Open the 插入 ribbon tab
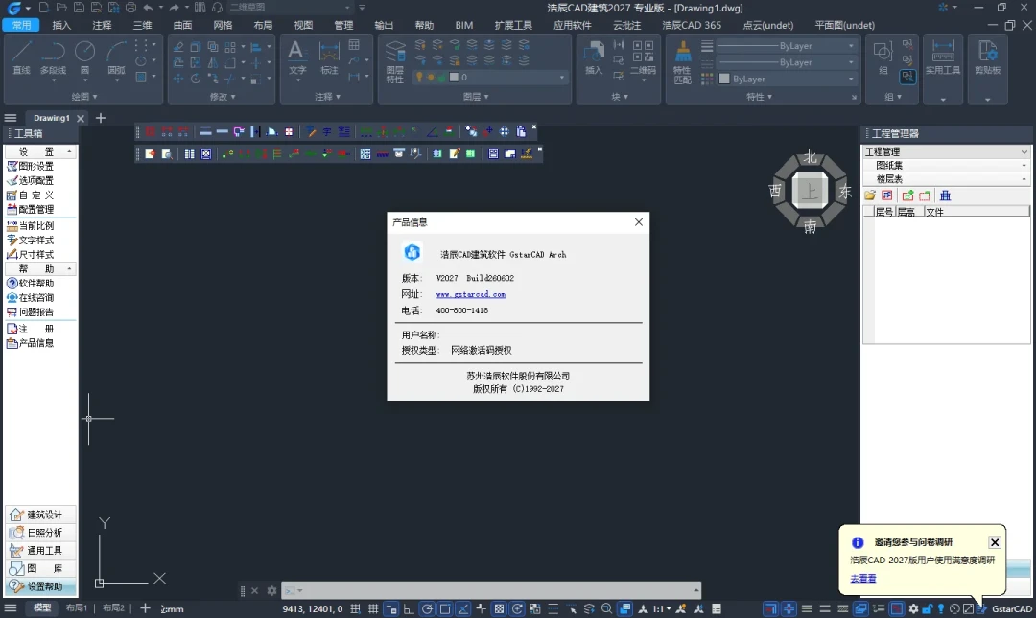Viewport: 1036px width, 618px height. pyautogui.click(x=61, y=25)
